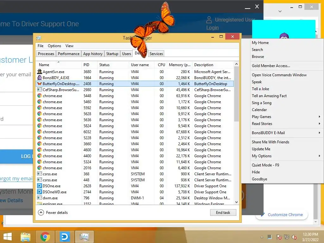The height and width of the screenshot is (243, 324).
Task: Click the Forgot my email link
Action: [16, 178]
